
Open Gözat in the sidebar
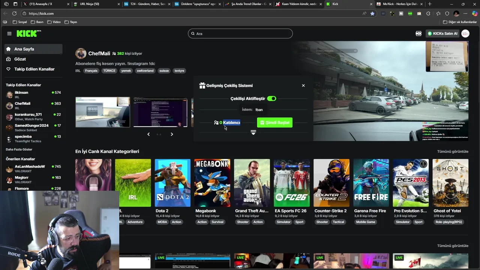(33, 59)
